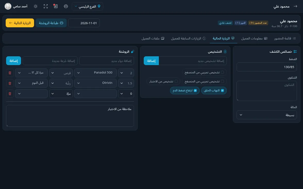Delete the Panadol 500 prescription row
This screenshot has width=303, height=189.
coord(10,73)
